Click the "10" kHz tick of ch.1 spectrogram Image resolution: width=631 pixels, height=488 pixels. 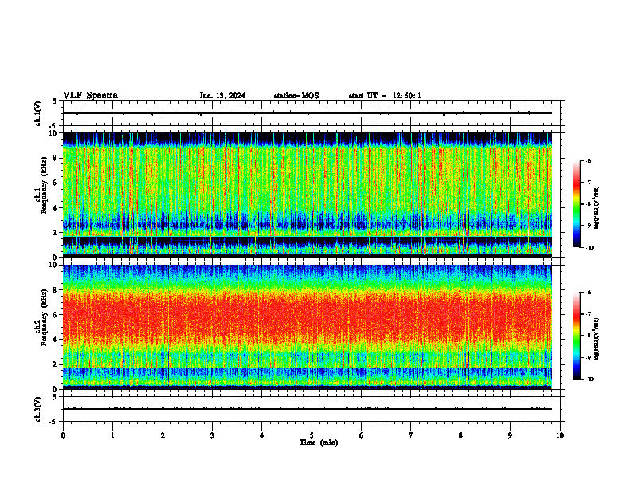[x=54, y=133]
